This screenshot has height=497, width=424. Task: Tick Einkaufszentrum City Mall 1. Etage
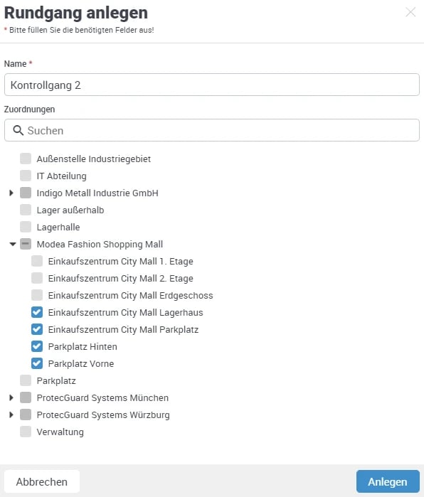[37, 261]
